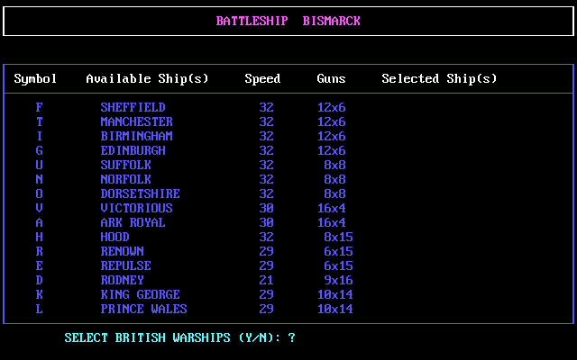Select the REPULSE ship name

pyautogui.click(x=126, y=265)
